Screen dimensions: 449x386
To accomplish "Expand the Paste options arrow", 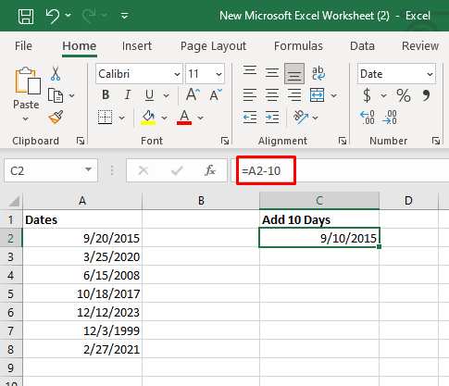I will (x=26, y=118).
